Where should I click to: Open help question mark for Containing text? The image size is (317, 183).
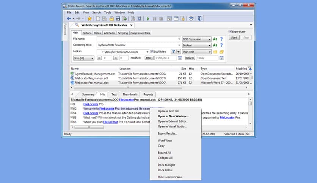221,45
